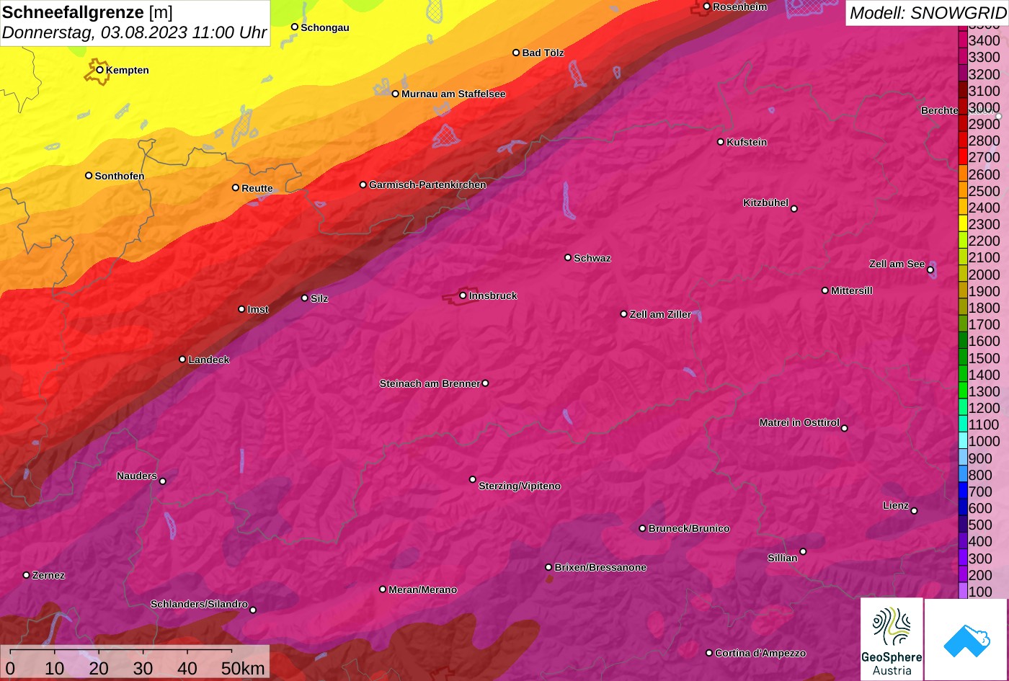This screenshot has width=1009, height=681.
Task: Select the Sterzing/Vipiteno label
Action: (520, 486)
